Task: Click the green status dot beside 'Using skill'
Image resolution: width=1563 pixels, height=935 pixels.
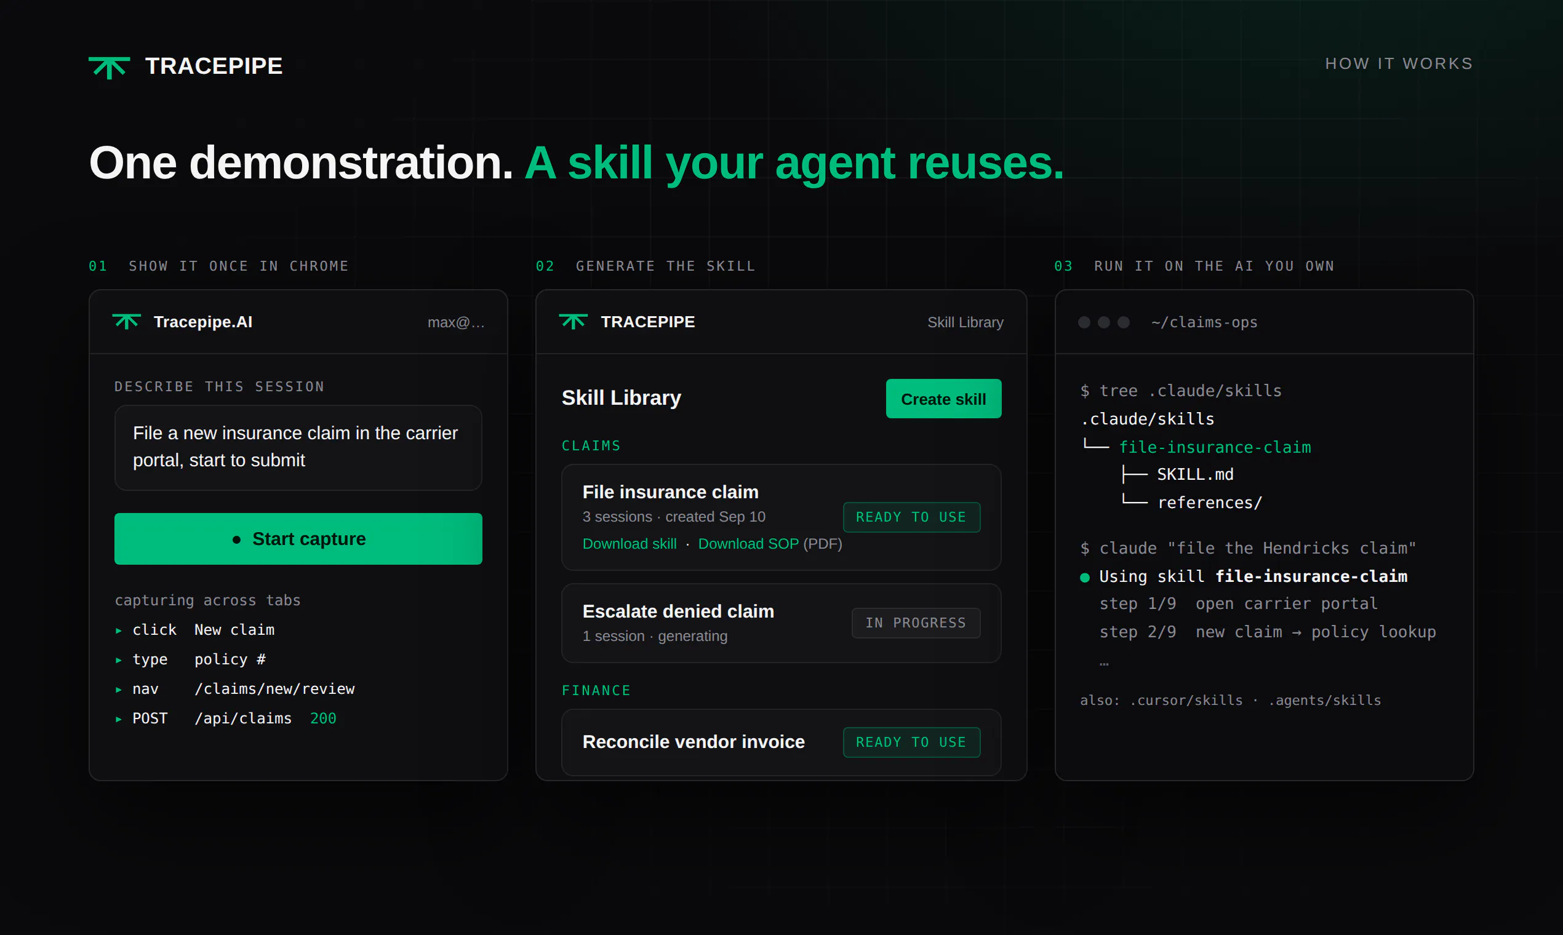Action: (1084, 577)
